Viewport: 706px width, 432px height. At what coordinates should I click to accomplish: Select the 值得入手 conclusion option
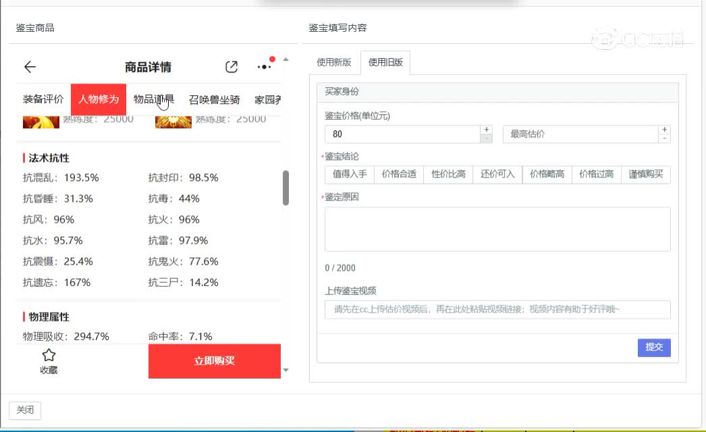point(350,174)
